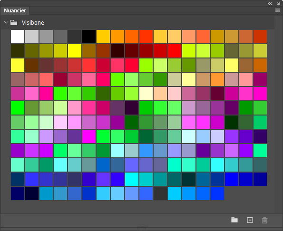
Task: Close the Nuancier panel with X icon
Action: [x=279, y=4]
